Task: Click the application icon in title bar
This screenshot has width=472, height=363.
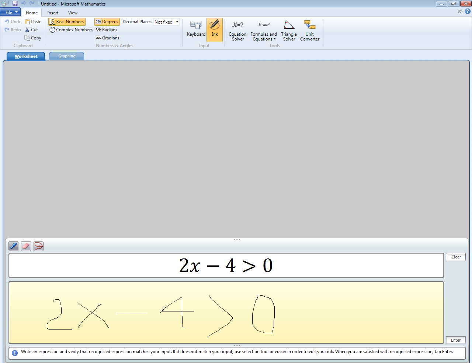Action: pyautogui.click(x=4, y=4)
